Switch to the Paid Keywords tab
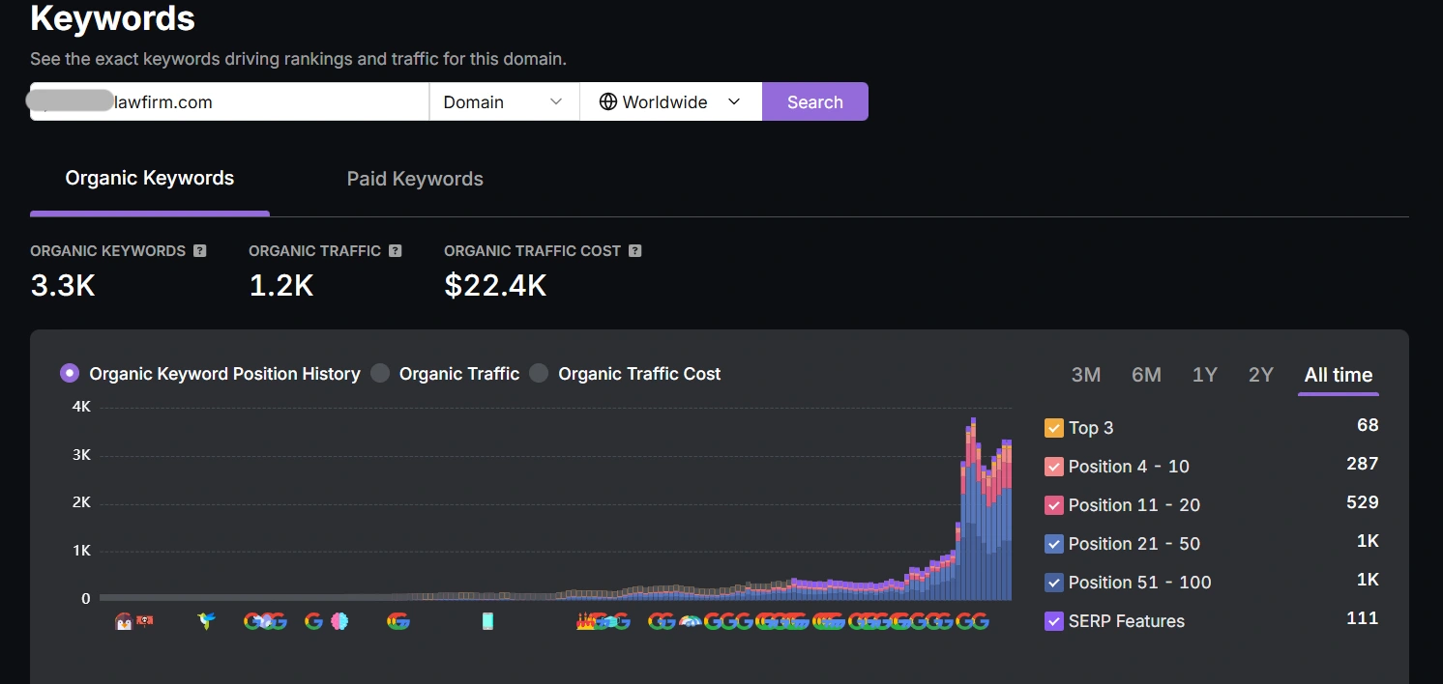Viewport: 1443px width, 684px height. click(x=415, y=179)
